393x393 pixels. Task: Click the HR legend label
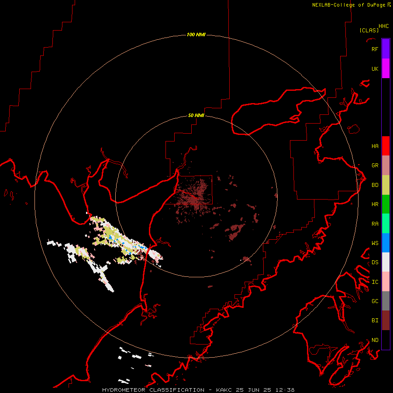[x=375, y=204]
